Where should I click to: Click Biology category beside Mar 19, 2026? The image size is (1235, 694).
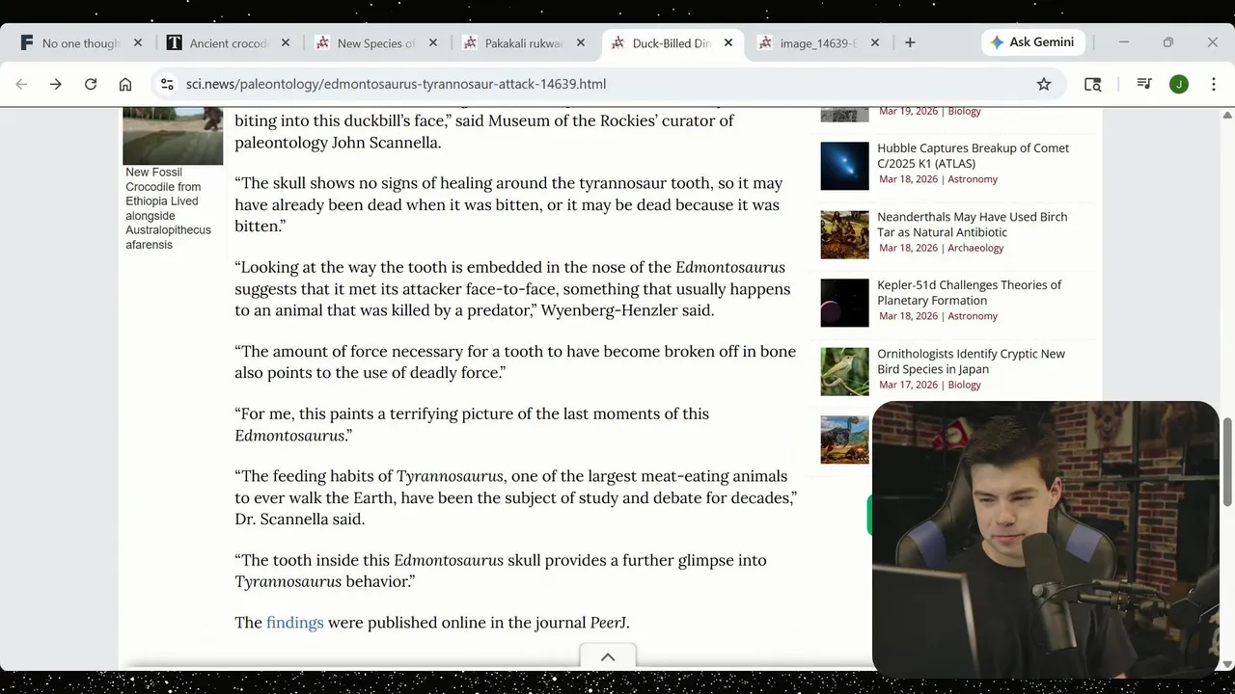[964, 111]
